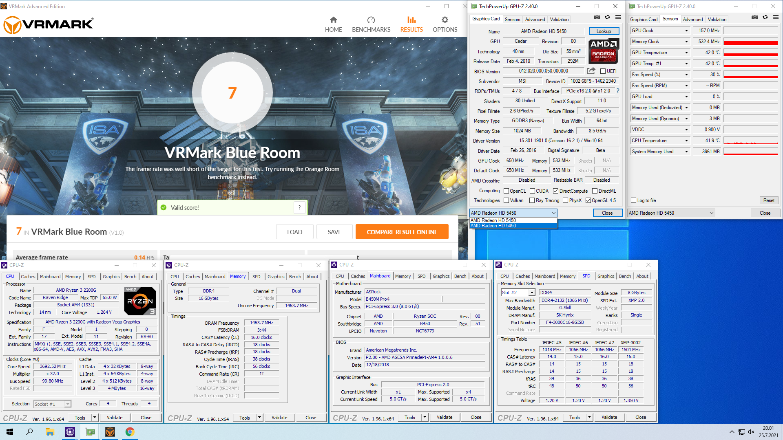This screenshot has width=783, height=440.
Task: Open Memory Clock sensor dropdown
Action: pos(686,42)
